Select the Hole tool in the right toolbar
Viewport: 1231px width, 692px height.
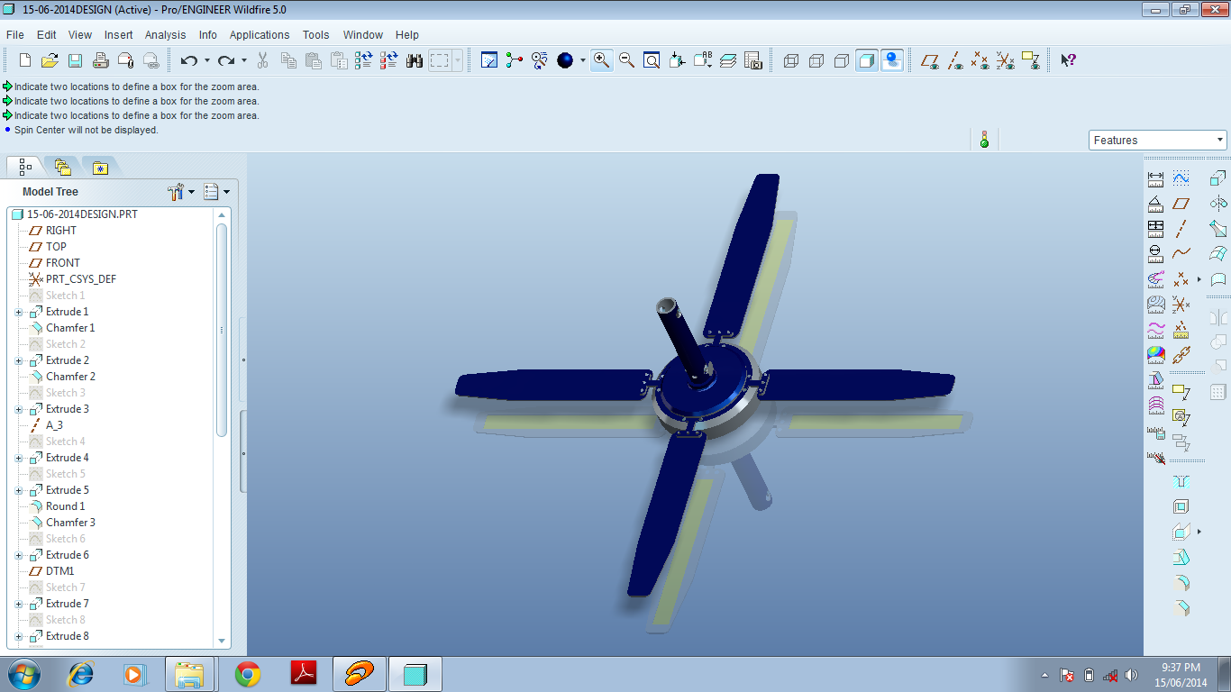coord(1181,482)
